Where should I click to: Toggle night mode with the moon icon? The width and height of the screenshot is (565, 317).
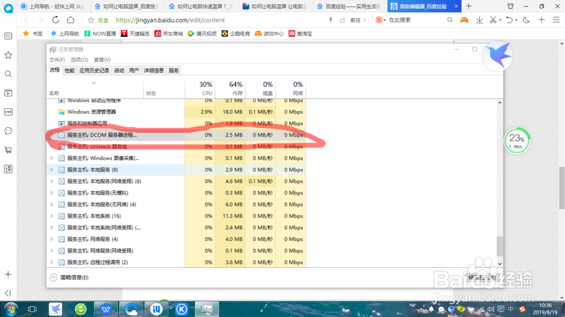(526, 20)
